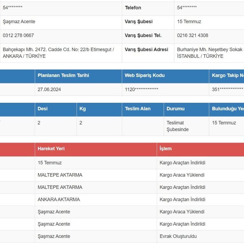Click the İşlem red column header
The width and height of the screenshot is (244, 244).
[166, 149]
